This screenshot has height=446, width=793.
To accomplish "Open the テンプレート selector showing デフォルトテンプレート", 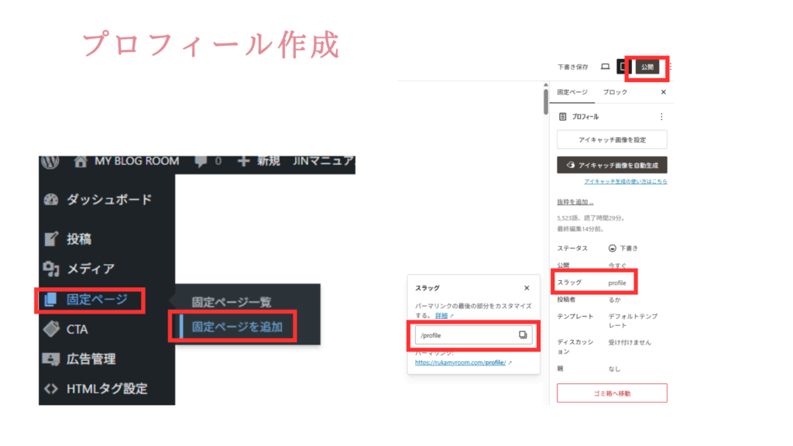I will click(x=631, y=321).
